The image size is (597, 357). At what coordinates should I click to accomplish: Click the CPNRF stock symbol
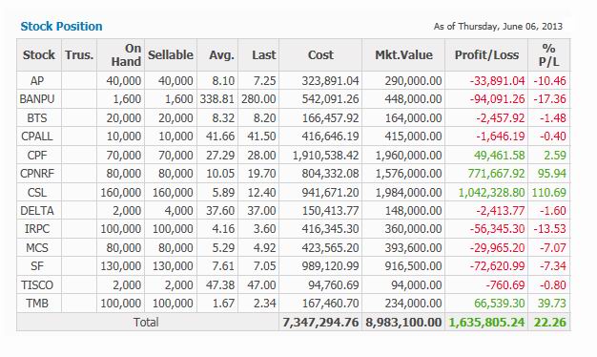coord(37,174)
